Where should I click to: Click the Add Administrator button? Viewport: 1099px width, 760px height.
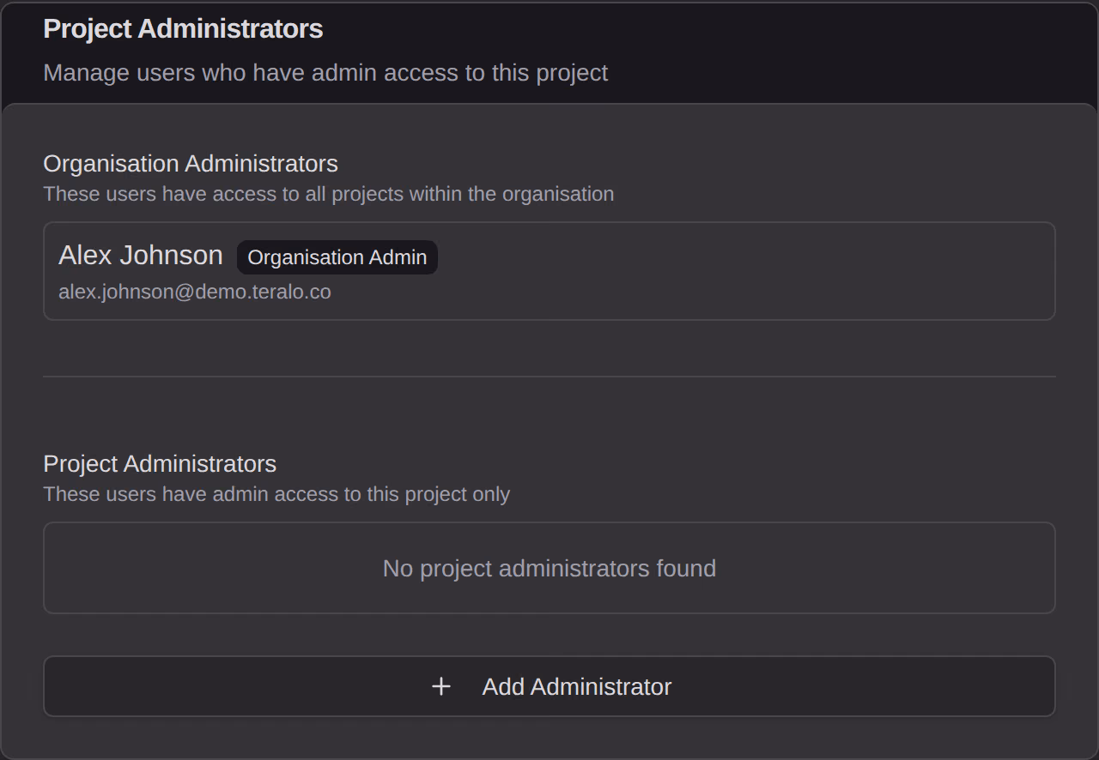coord(549,686)
